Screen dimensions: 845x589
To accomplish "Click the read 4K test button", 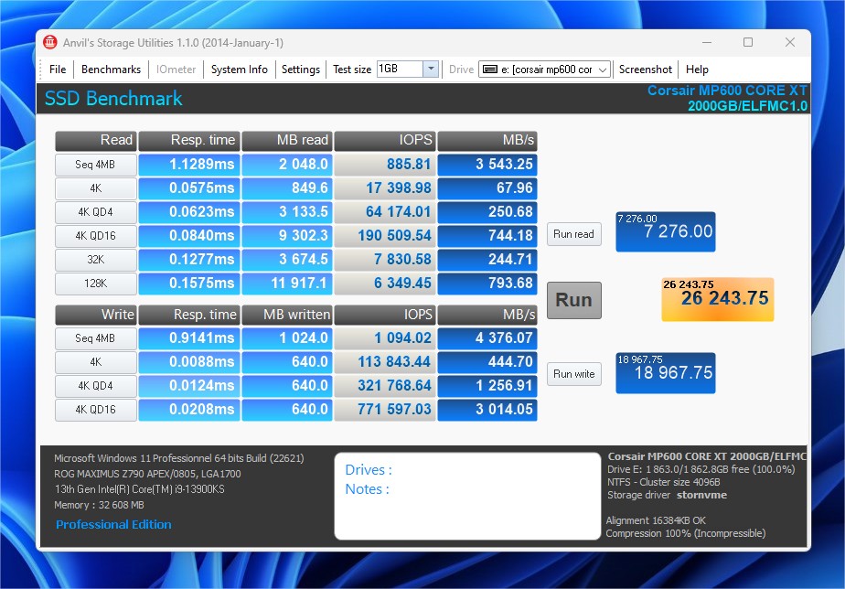I will tap(95, 188).
